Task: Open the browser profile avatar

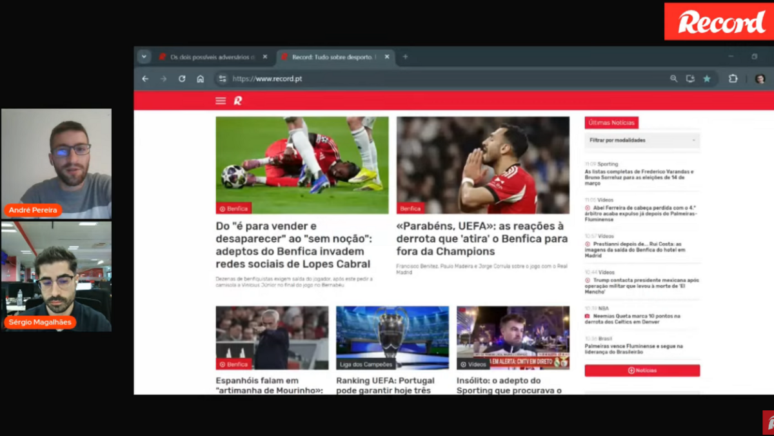Action: [x=760, y=79]
